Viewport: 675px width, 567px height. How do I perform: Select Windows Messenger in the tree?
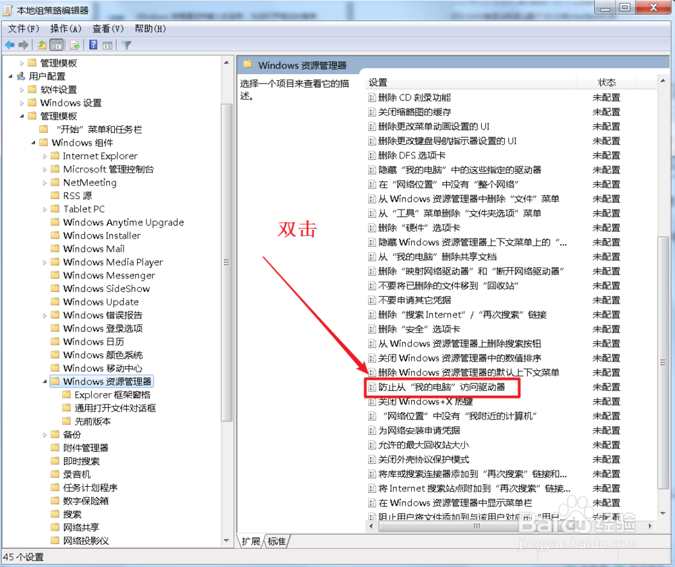pyautogui.click(x=109, y=275)
